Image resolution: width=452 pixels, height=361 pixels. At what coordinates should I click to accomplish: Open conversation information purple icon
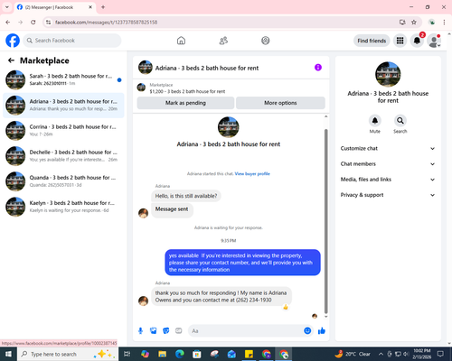[318, 68]
